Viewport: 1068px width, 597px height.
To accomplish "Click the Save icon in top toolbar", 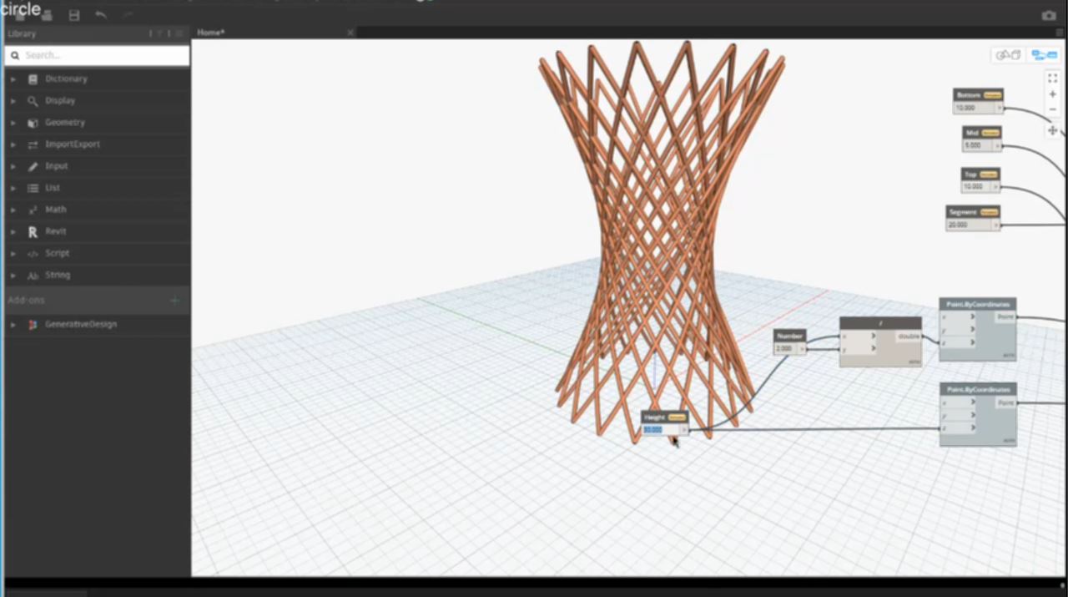I will (74, 15).
